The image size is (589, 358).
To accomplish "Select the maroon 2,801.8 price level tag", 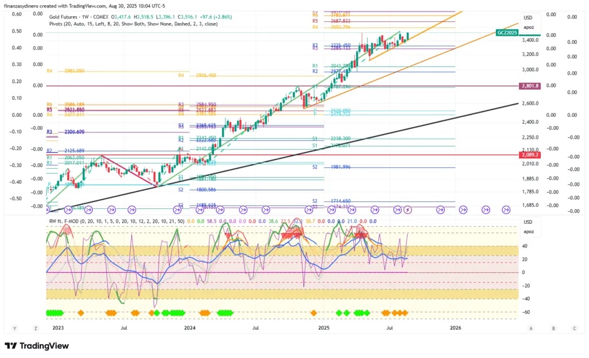I will [530, 86].
